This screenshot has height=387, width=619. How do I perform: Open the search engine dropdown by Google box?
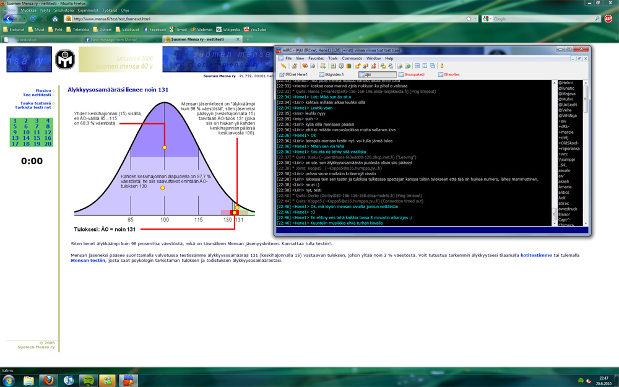click(x=488, y=19)
